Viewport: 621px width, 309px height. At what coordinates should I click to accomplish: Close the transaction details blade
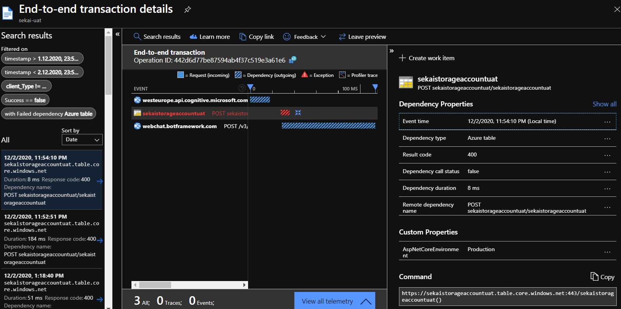617,9
